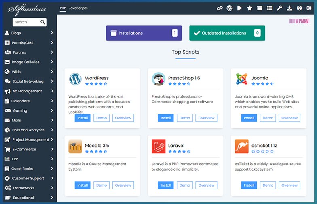Click the Calendars calendar icon in sidebar
Screen dimensions: 317x204
coord(7,101)
